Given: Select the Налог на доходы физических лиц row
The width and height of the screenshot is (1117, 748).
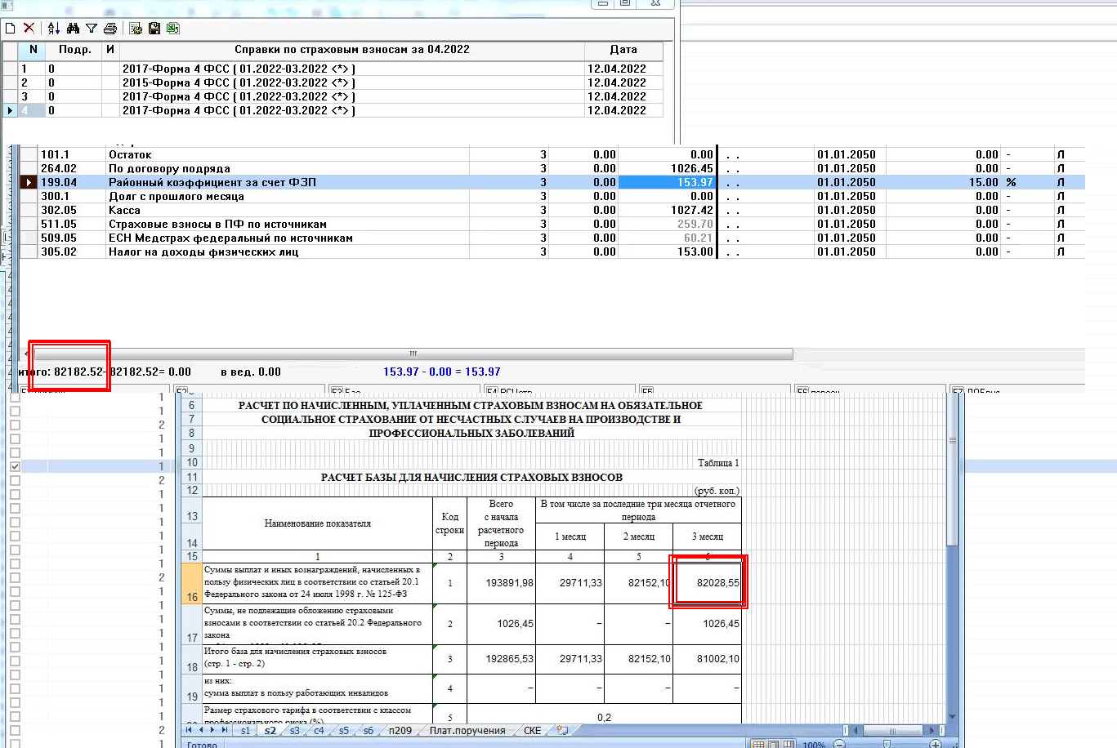Looking at the screenshot, I should (x=552, y=252).
